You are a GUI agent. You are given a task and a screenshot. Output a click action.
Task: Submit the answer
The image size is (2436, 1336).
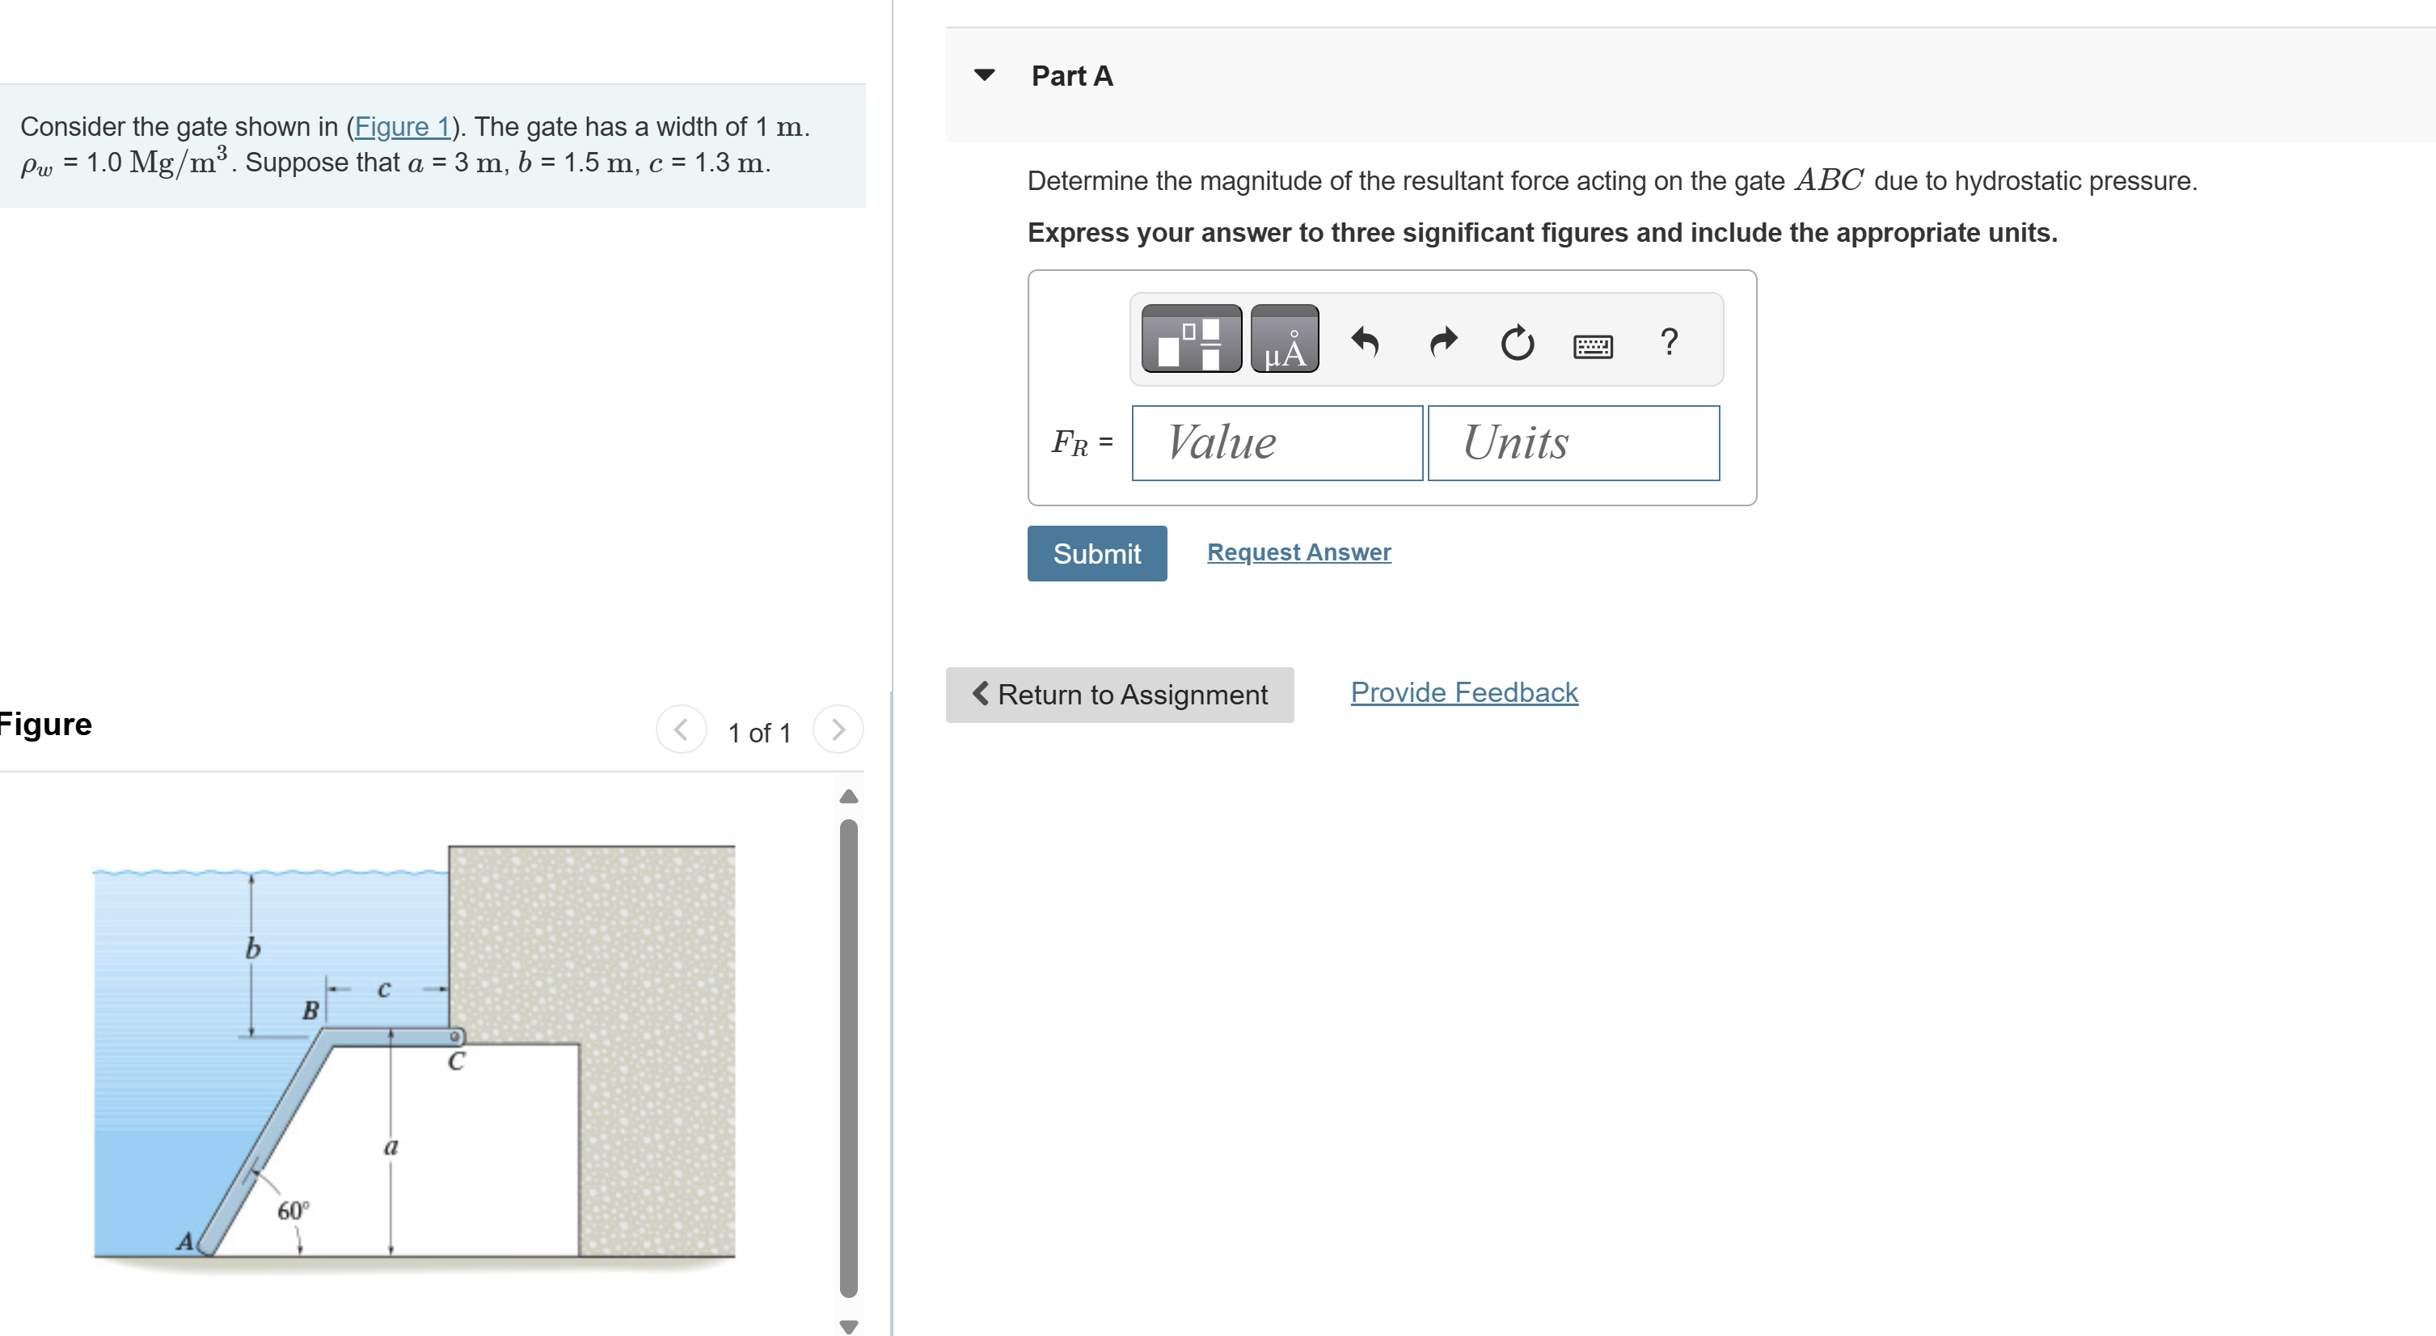coord(1097,552)
